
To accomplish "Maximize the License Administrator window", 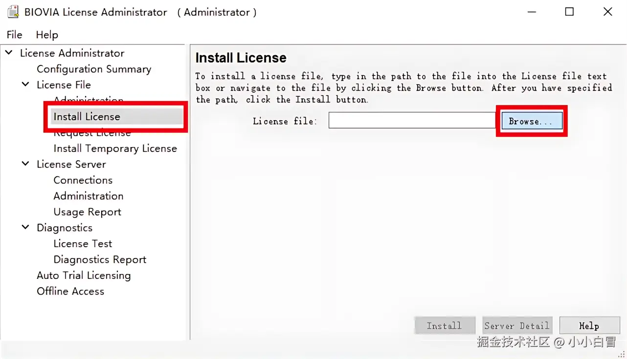I will (569, 12).
